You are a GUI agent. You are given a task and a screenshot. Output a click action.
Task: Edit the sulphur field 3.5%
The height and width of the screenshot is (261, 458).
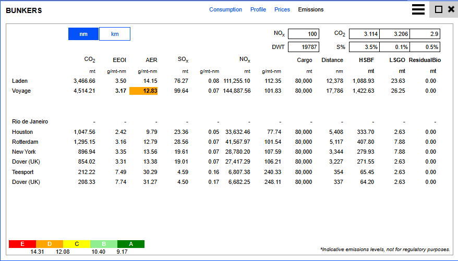click(364, 47)
